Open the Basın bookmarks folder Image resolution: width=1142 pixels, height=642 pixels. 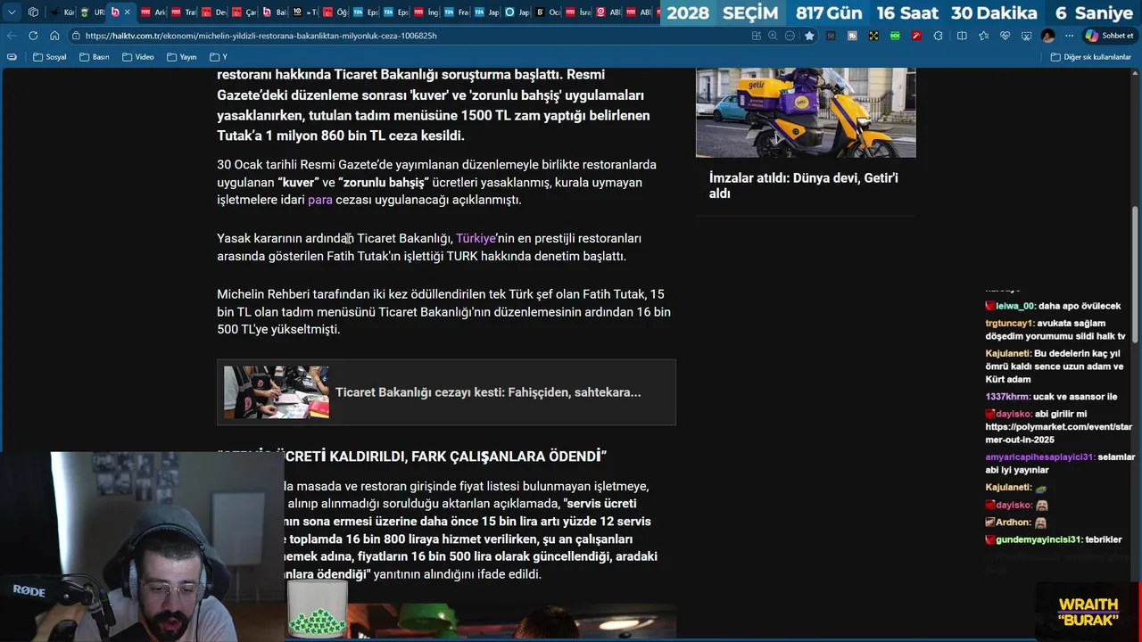tap(95, 57)
